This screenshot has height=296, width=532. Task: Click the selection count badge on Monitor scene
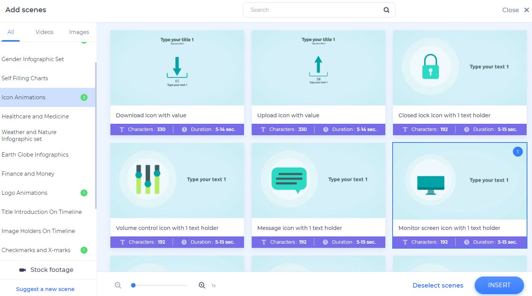[517, 151]
